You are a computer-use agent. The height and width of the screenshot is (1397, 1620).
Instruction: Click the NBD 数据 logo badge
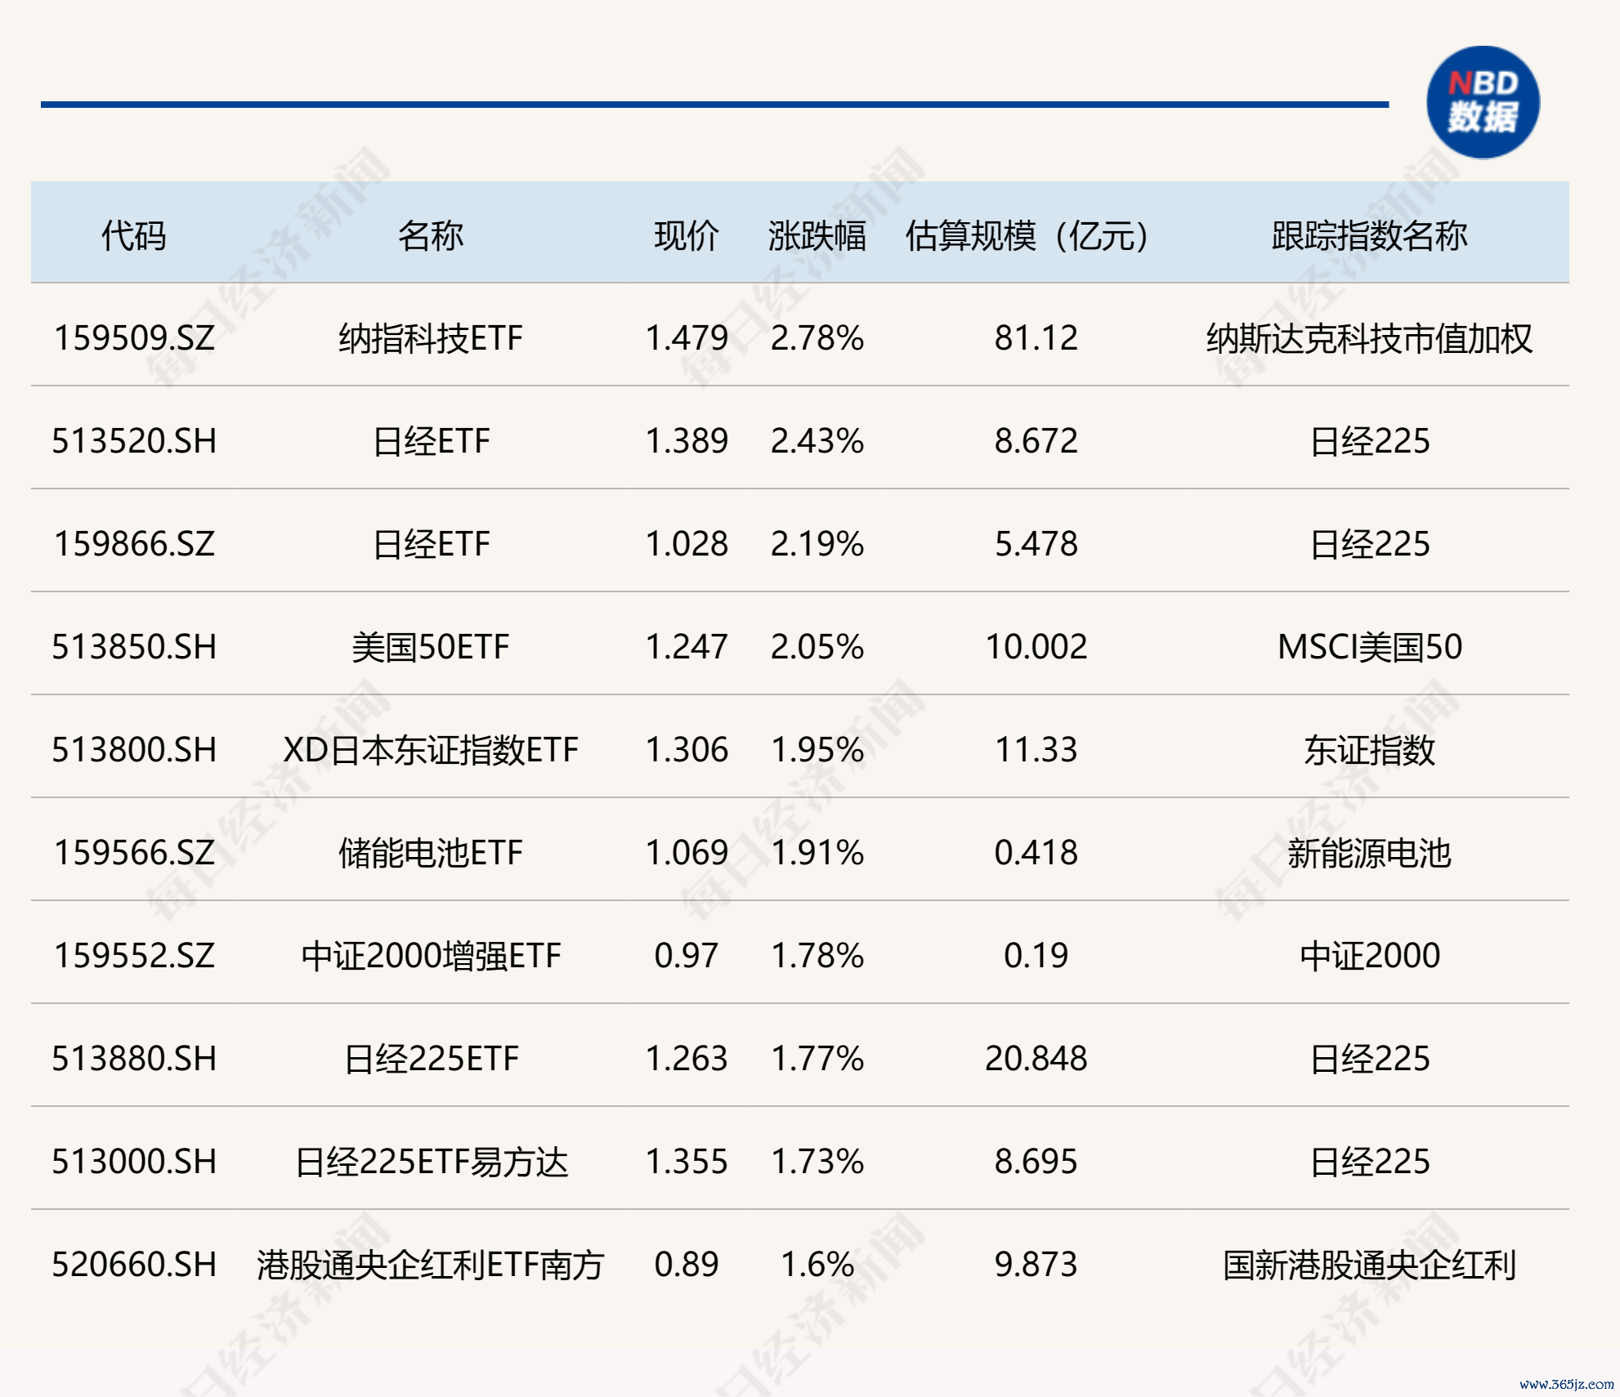(1482, 102)
